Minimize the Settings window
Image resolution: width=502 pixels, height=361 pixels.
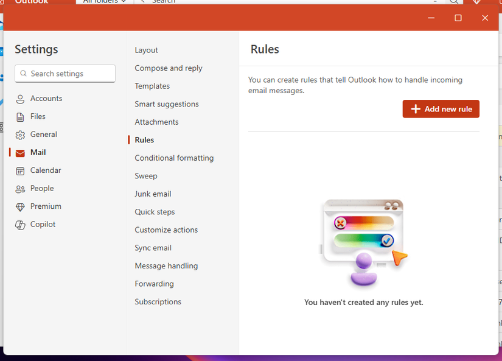click(431, 18)
